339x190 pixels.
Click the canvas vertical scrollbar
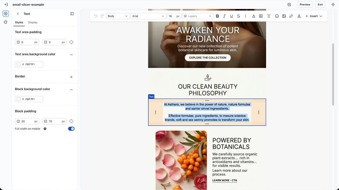[x=333, y=74]
